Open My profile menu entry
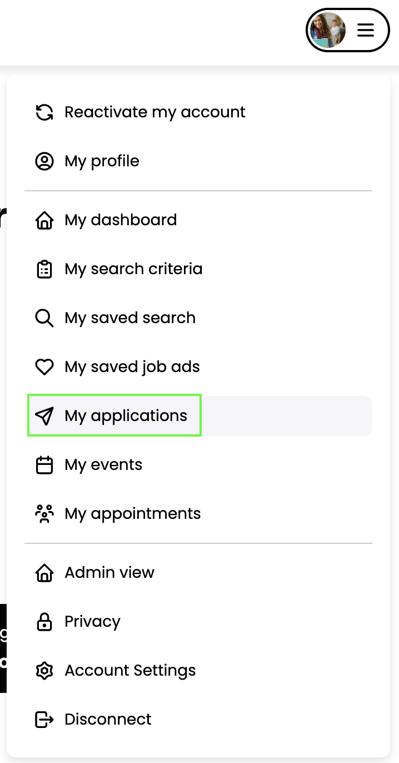This screenshot has height=763, width=399. pyautogui.click(x=102, y=161)
